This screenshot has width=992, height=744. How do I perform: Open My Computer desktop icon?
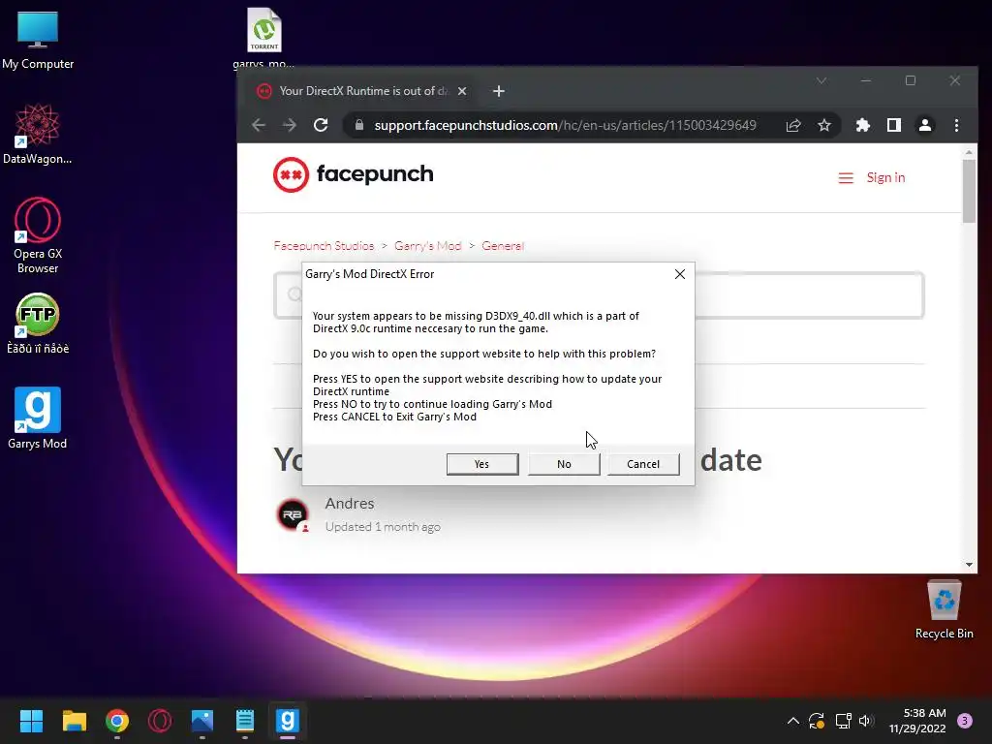(38, 40)
